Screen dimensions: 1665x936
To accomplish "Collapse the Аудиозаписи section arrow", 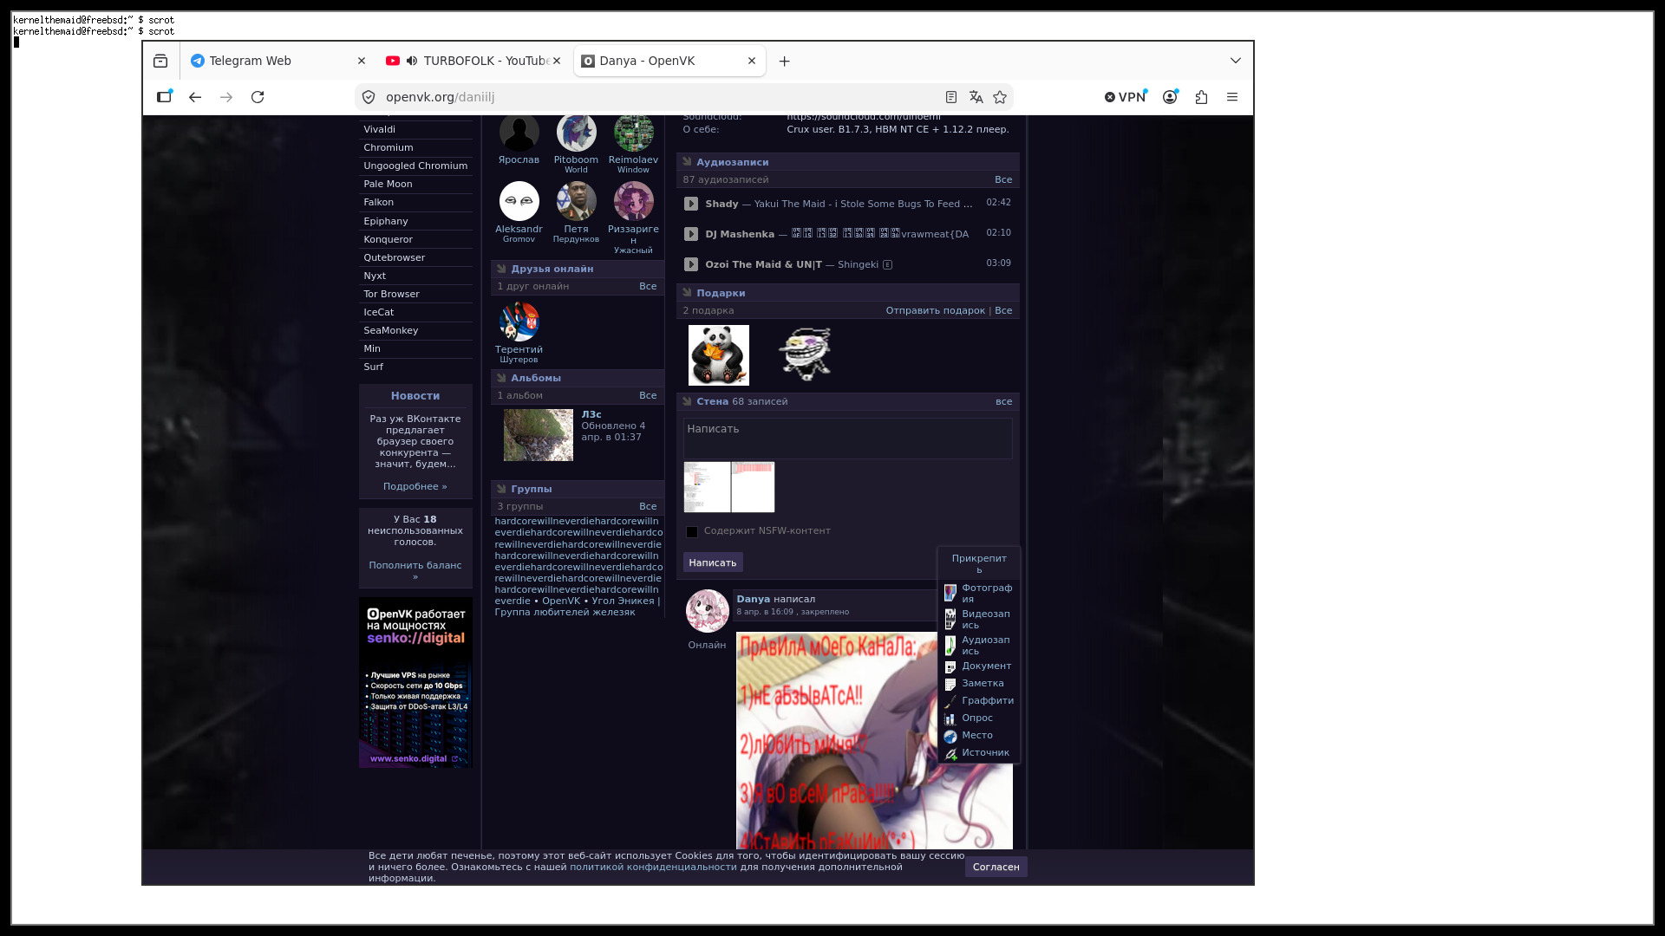I will pos(687,161).
